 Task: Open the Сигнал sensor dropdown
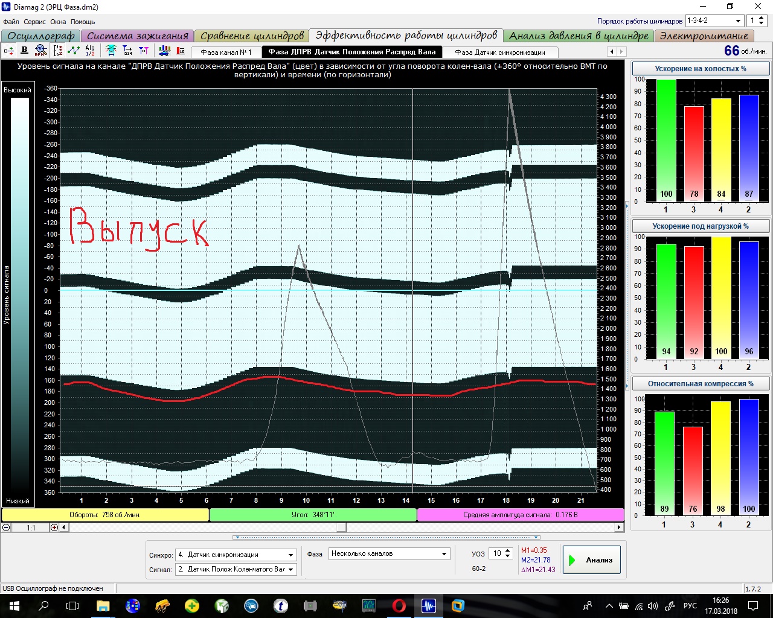(291, 569)
